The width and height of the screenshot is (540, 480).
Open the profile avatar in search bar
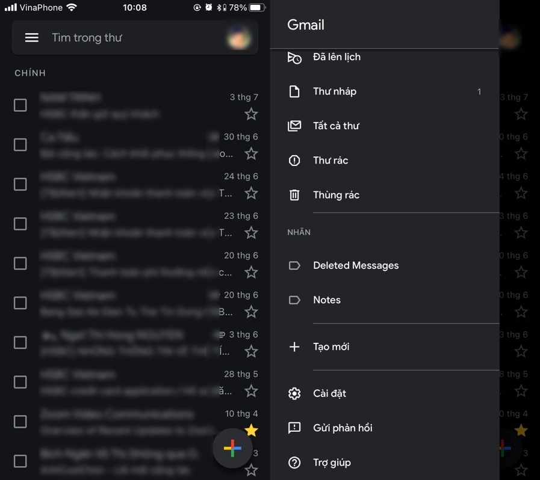coord(238,38)
